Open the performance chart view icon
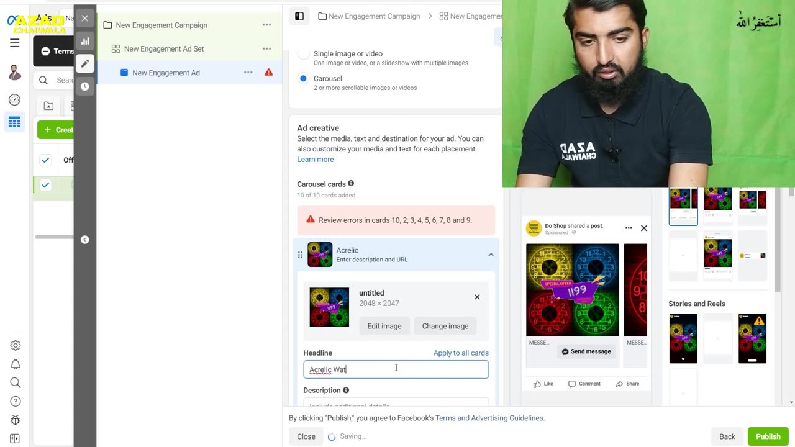This screenshot has width=795, height=447. click(x=85, y=41)
